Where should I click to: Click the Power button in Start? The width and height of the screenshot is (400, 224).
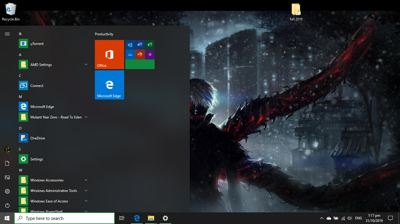pyautogui.click(x=7, y=205)
